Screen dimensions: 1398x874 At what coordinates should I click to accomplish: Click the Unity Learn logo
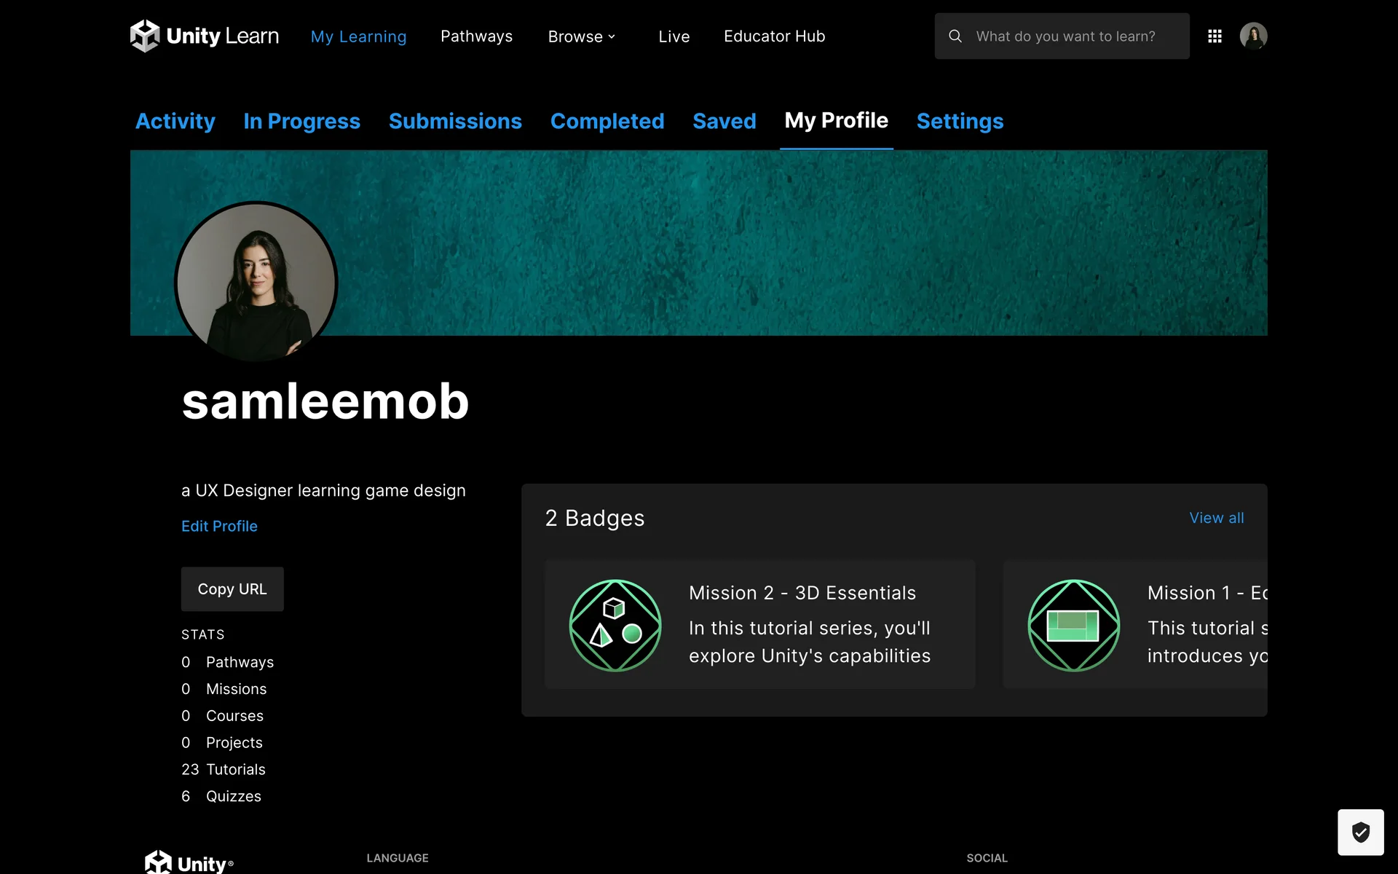pos(204,36)
